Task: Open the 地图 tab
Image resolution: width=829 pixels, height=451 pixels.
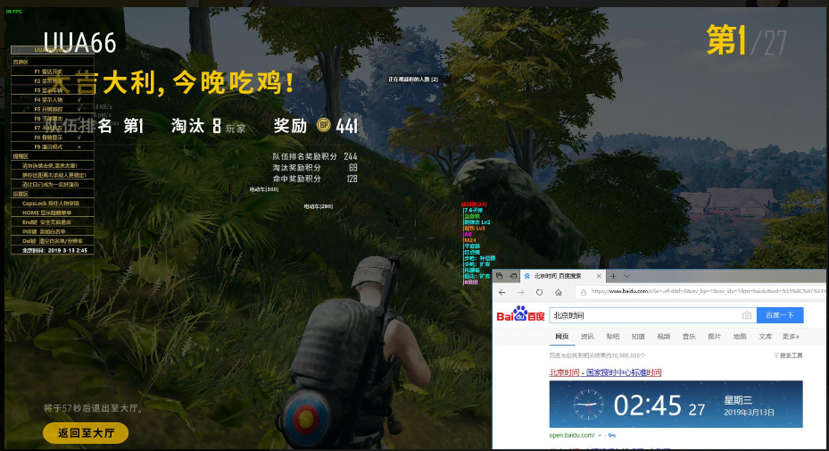Action: [x=740, y=336]
